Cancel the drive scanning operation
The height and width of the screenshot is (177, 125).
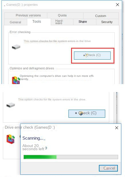(x=108, y=168)
